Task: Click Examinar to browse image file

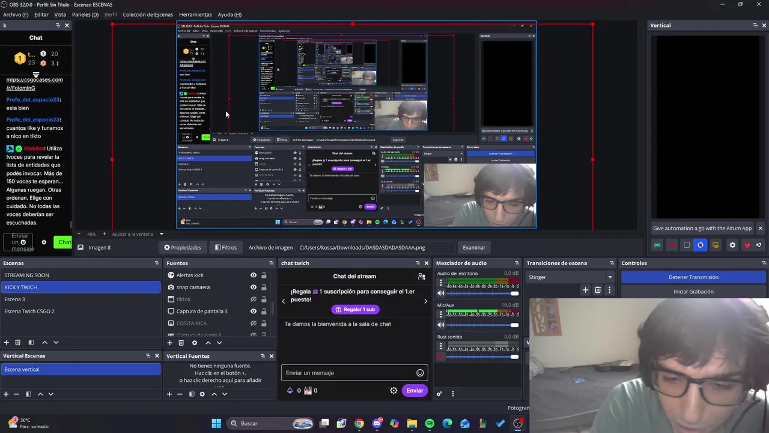Action: pos(474,247)
